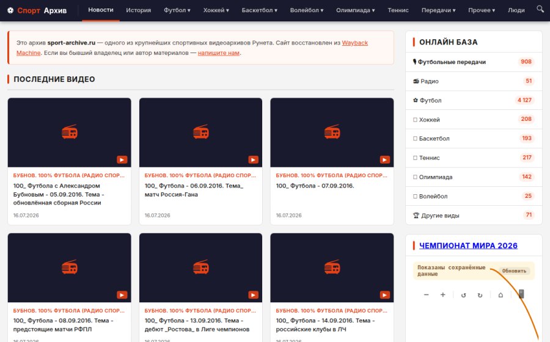Click the rotate counter-clockwise widget icon
The width and height of the screenshot is (550, 342).
pyautogui.click(x=463, y=295)
